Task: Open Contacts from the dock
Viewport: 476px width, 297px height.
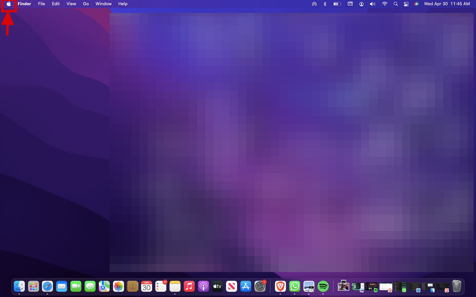Action: pos(133,286)
